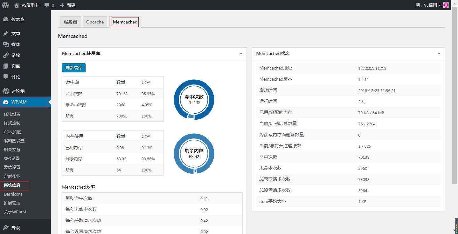Switch to the Opcache tab

(x=95, y=22)
